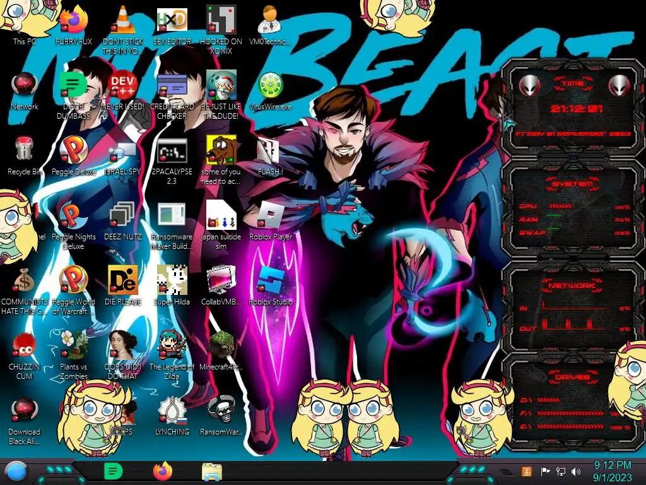This screenshot has width=646, height=485.
Task: Click the DRIVES header in the widget
Action: click(x=572, y=377)
